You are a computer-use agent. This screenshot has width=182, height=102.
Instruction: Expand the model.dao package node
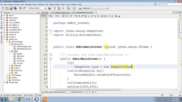9,65
